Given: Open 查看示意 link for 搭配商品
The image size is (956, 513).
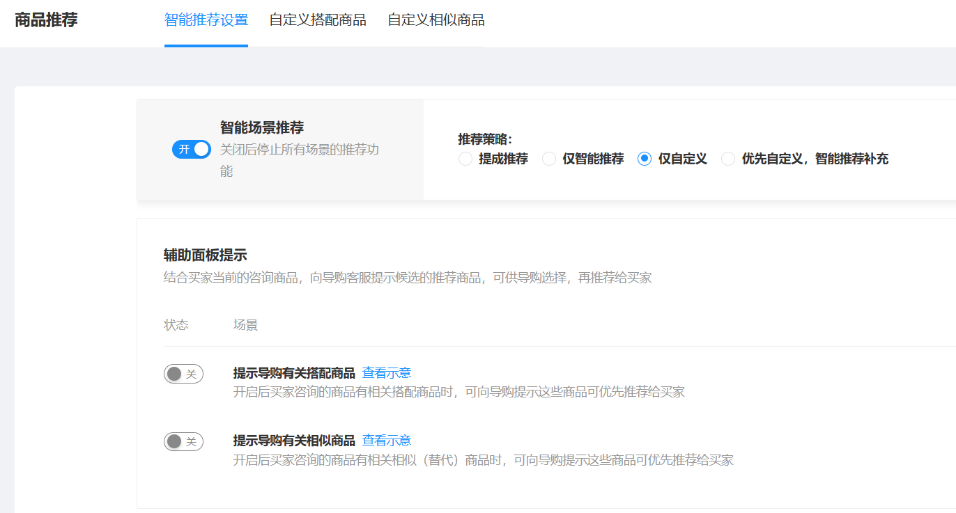Looking at the screenshot, I should [387, 373].
